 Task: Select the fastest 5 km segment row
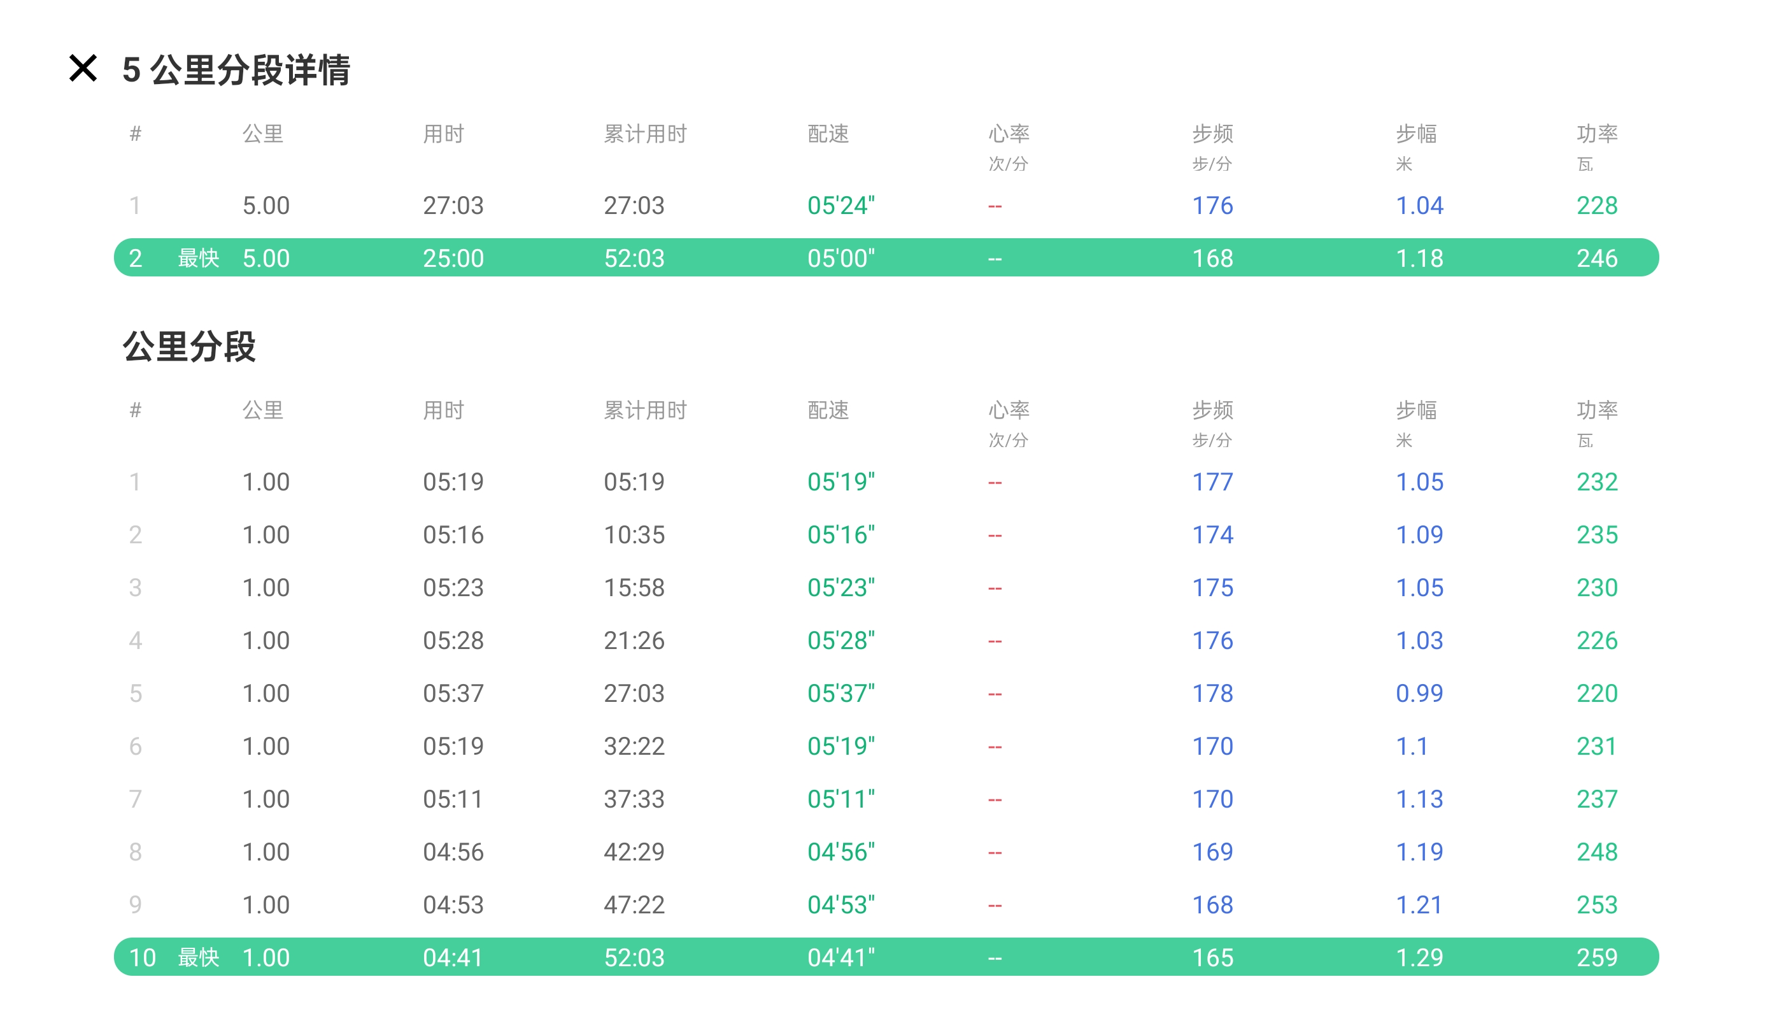pos(885,258)
